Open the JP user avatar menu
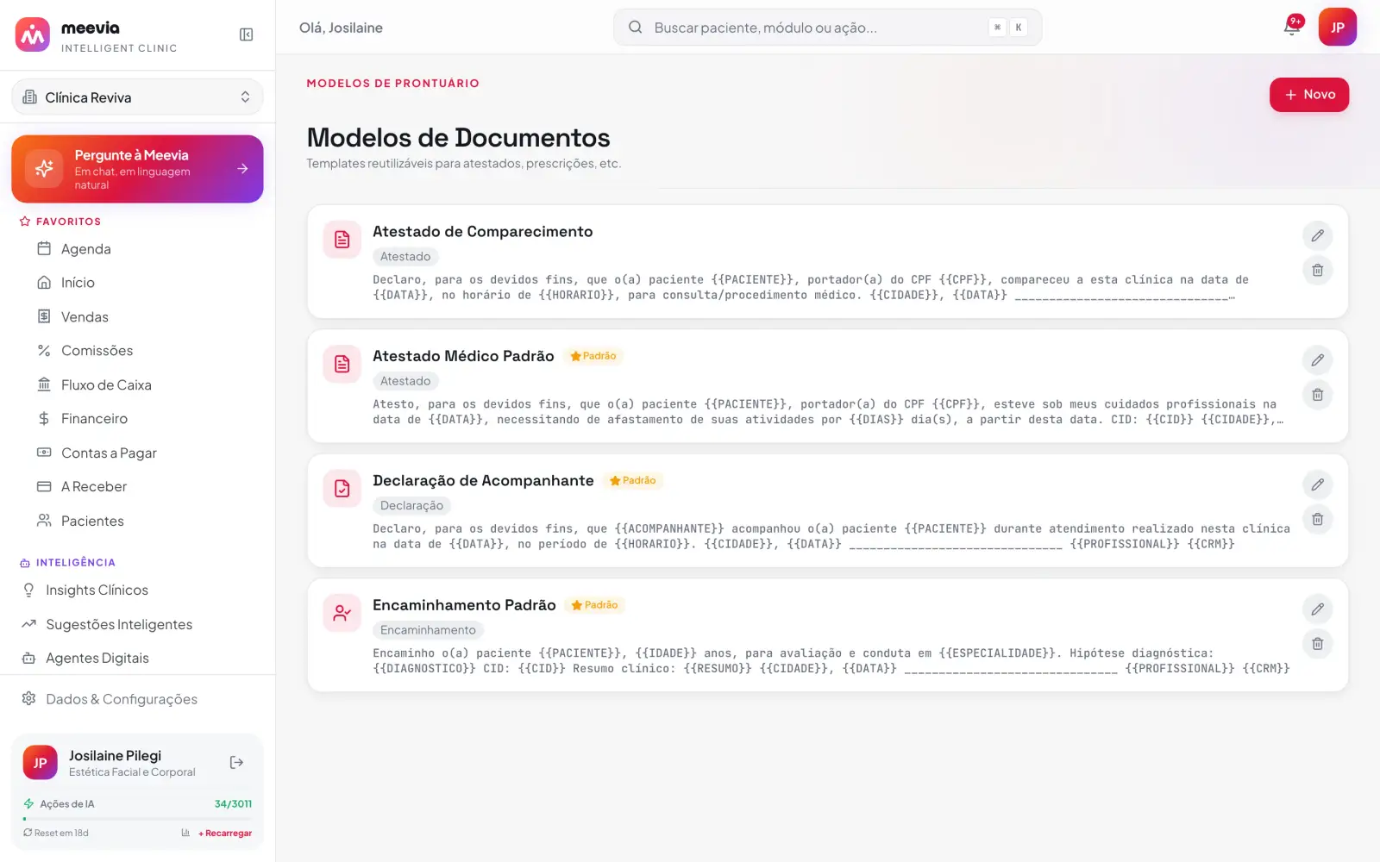This screenshot has height=862, width=1380. [1338, 27]
